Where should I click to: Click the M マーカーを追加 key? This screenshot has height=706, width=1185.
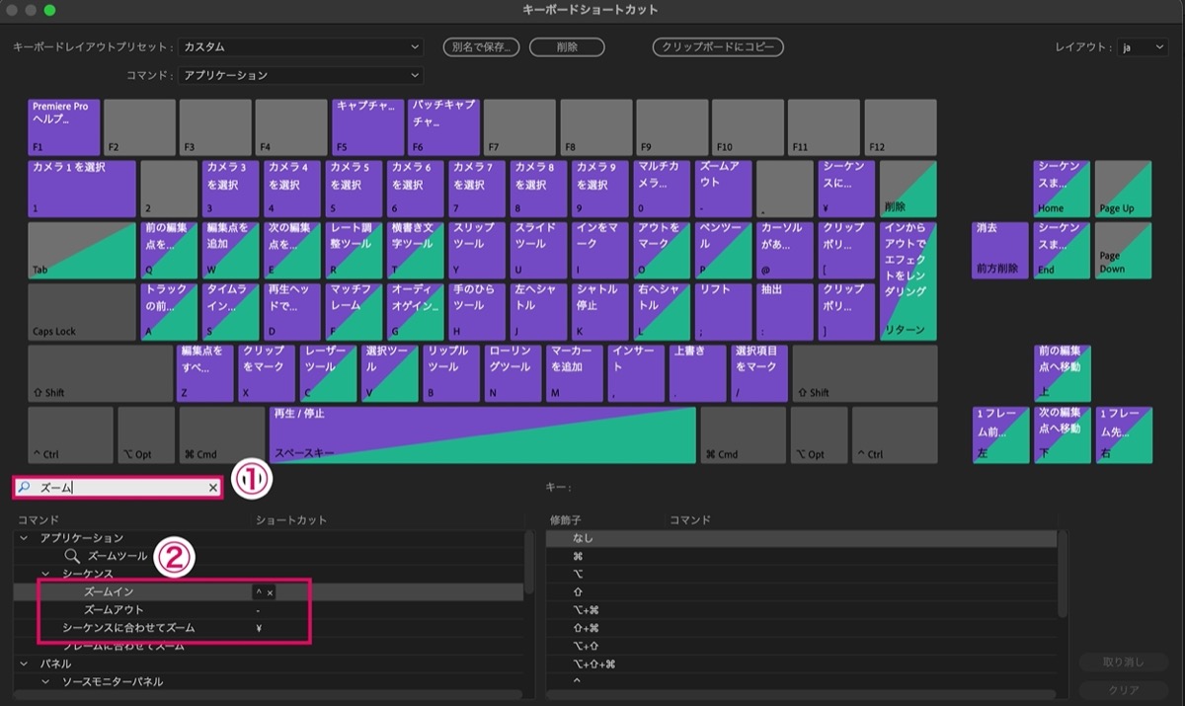click(x=574, y=373)
